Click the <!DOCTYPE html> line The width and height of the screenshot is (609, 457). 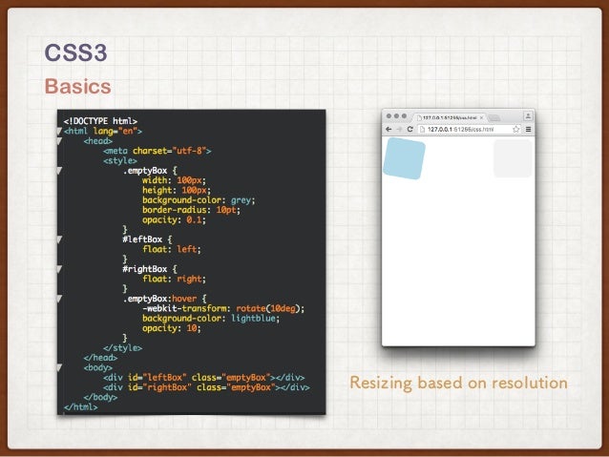(x=100, y=121)
